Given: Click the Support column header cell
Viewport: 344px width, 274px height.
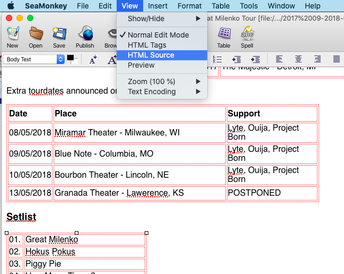Looking at the screenshot, I should 272,114.
